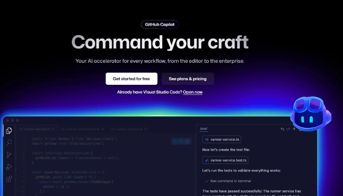Click 'Already have Visual Studio Code?' text
The height and width of the screenshot is (196, 343).
tap(149, 92)
